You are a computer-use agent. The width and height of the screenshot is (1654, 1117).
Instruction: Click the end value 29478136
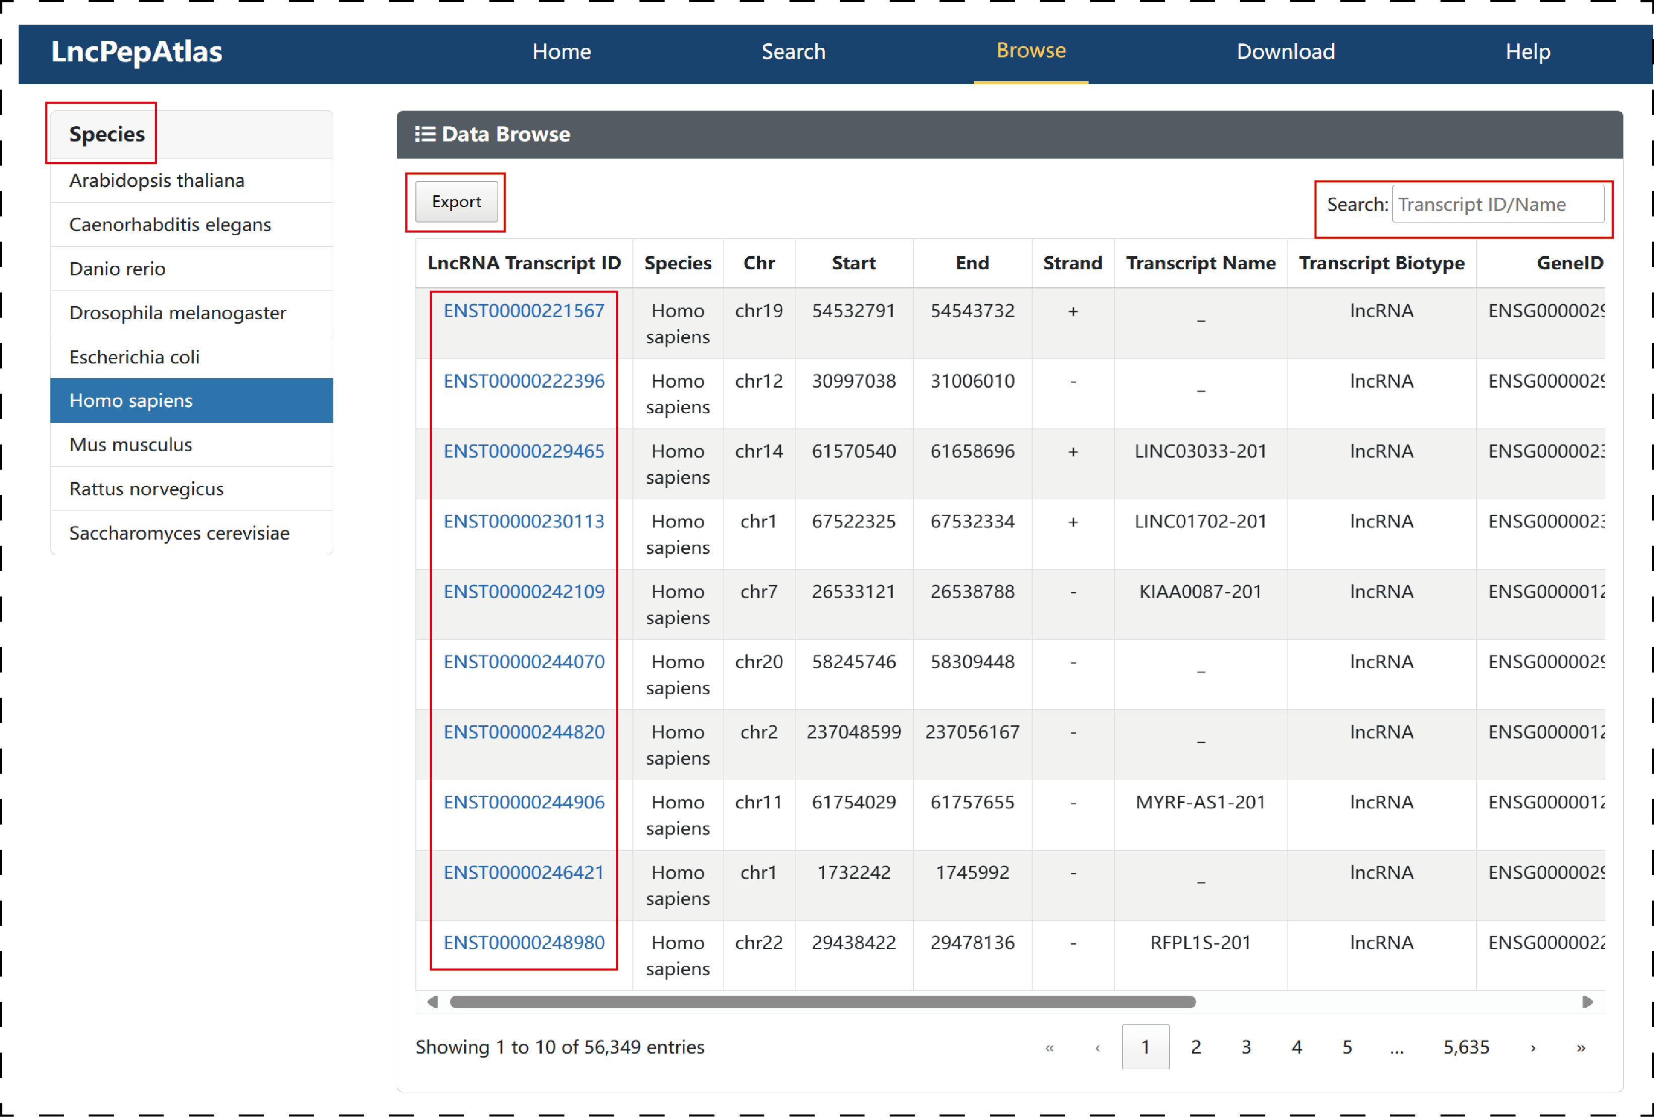pyautogui.click(x=972, y=943)
